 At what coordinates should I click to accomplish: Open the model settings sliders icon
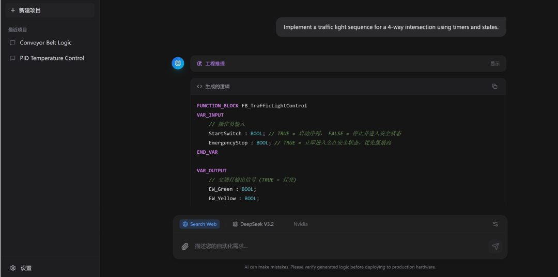495,224
